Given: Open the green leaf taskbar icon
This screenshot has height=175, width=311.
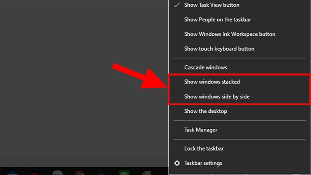Looking at the screenshot, I should pyautogui.click(x=147, y=173).
